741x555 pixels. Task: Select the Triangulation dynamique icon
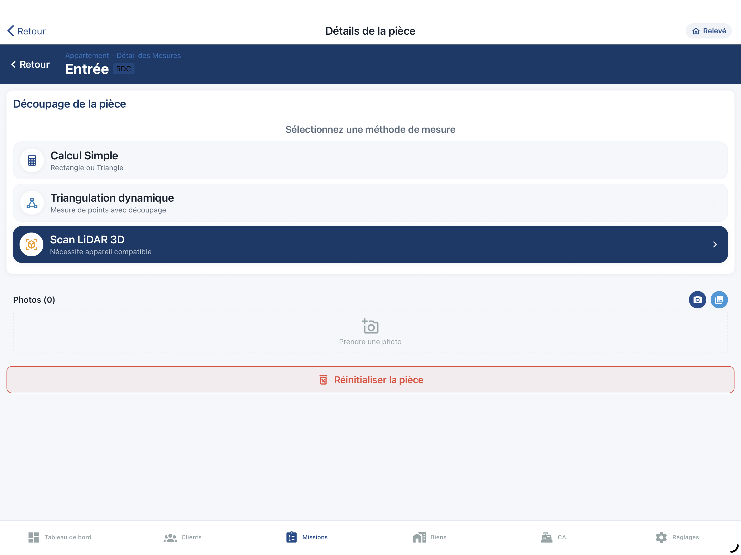click(x=31, y=202)
